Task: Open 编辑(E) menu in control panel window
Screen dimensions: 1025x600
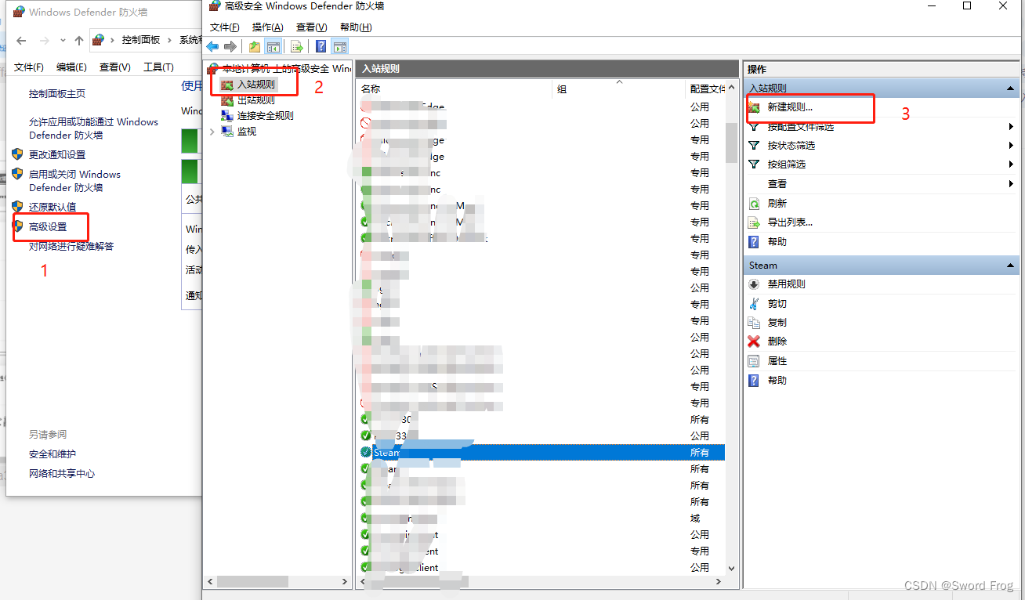Action: 71,67
